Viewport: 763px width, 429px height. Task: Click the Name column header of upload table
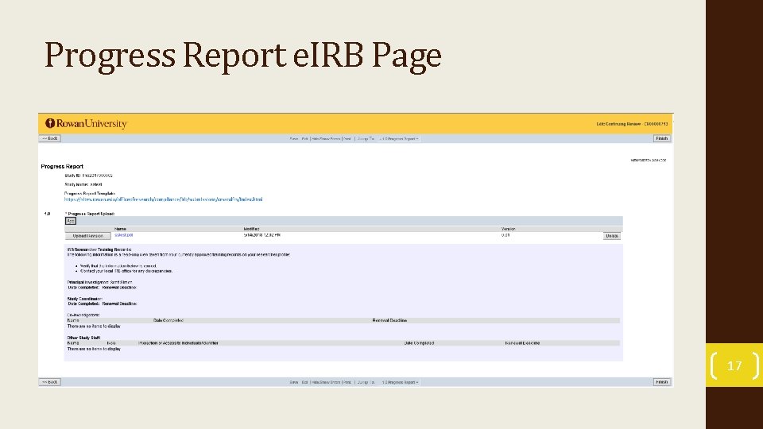(x=120, y=229)
